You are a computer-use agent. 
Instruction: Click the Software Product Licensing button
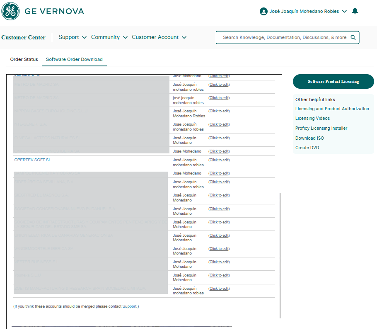coord(333,82)
